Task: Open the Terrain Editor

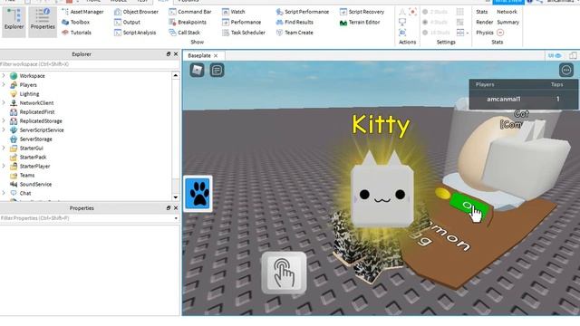Action: (x=360, y=22)
